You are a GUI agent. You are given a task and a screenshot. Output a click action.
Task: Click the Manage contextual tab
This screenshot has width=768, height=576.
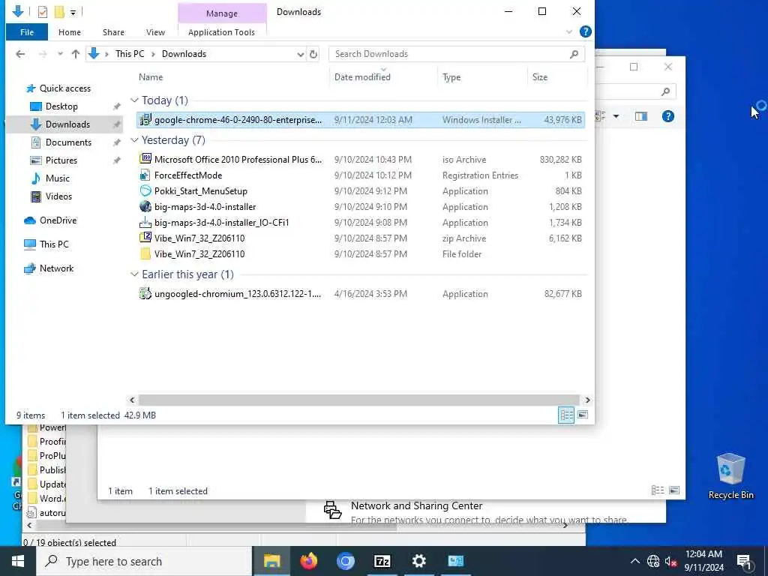[221, 13]
